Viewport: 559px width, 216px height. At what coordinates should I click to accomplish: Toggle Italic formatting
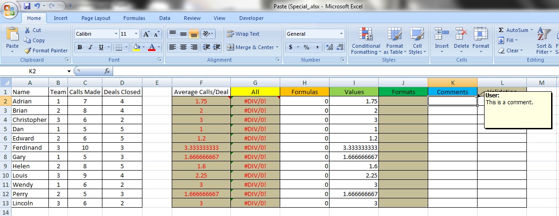coord(90,47)
